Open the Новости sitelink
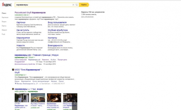Screen dimensions: 181x110 (20, 45)
